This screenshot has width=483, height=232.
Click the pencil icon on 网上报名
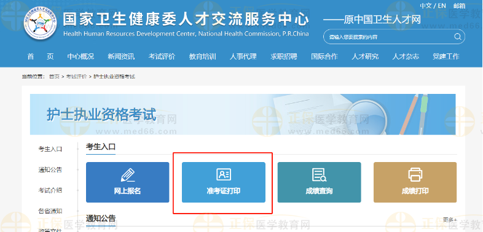(x=128, y=175)
